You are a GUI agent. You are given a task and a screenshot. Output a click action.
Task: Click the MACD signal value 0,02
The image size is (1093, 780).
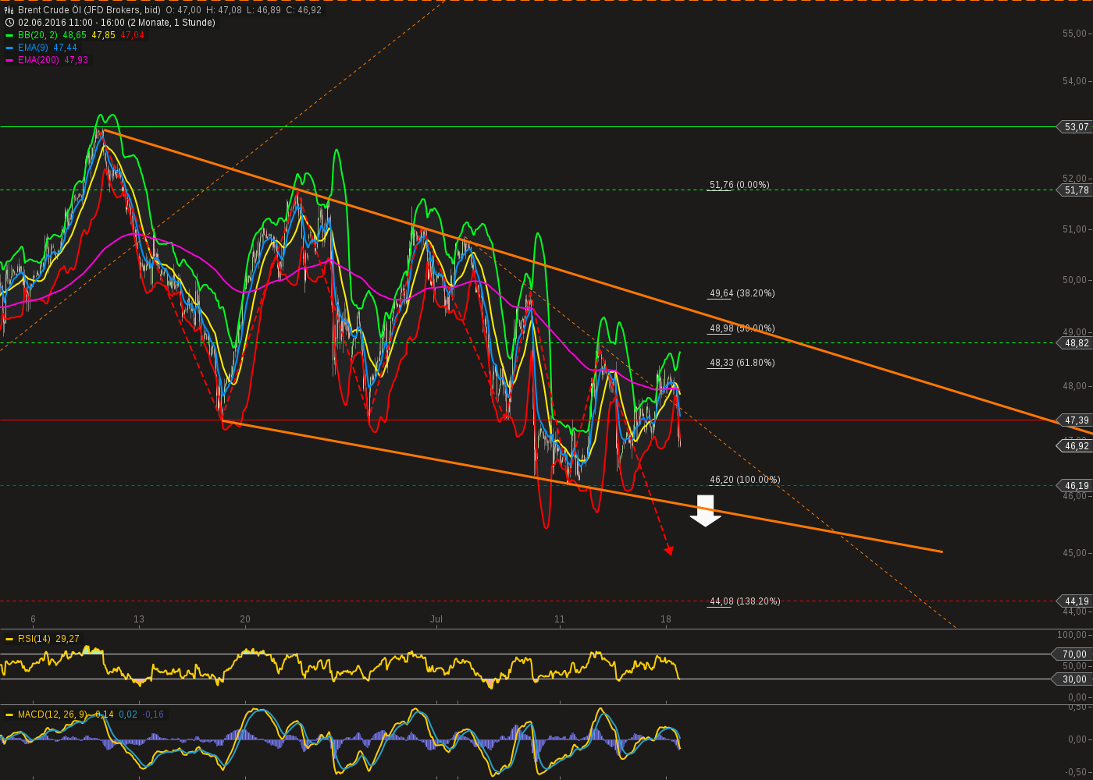pyautogui.click(x=128, y=714)
